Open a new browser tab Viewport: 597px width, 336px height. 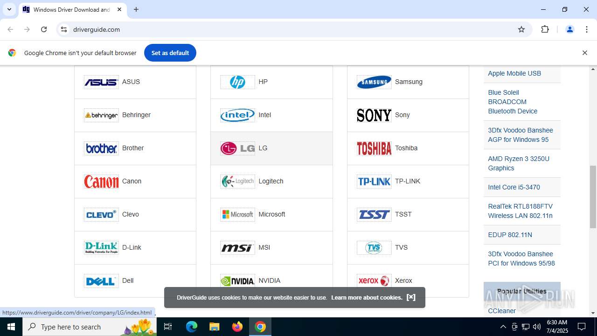(x=136, y=9)
